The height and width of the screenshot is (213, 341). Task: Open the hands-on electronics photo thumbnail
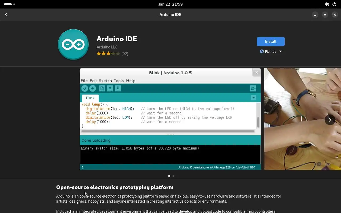click(x=303, y=119)
